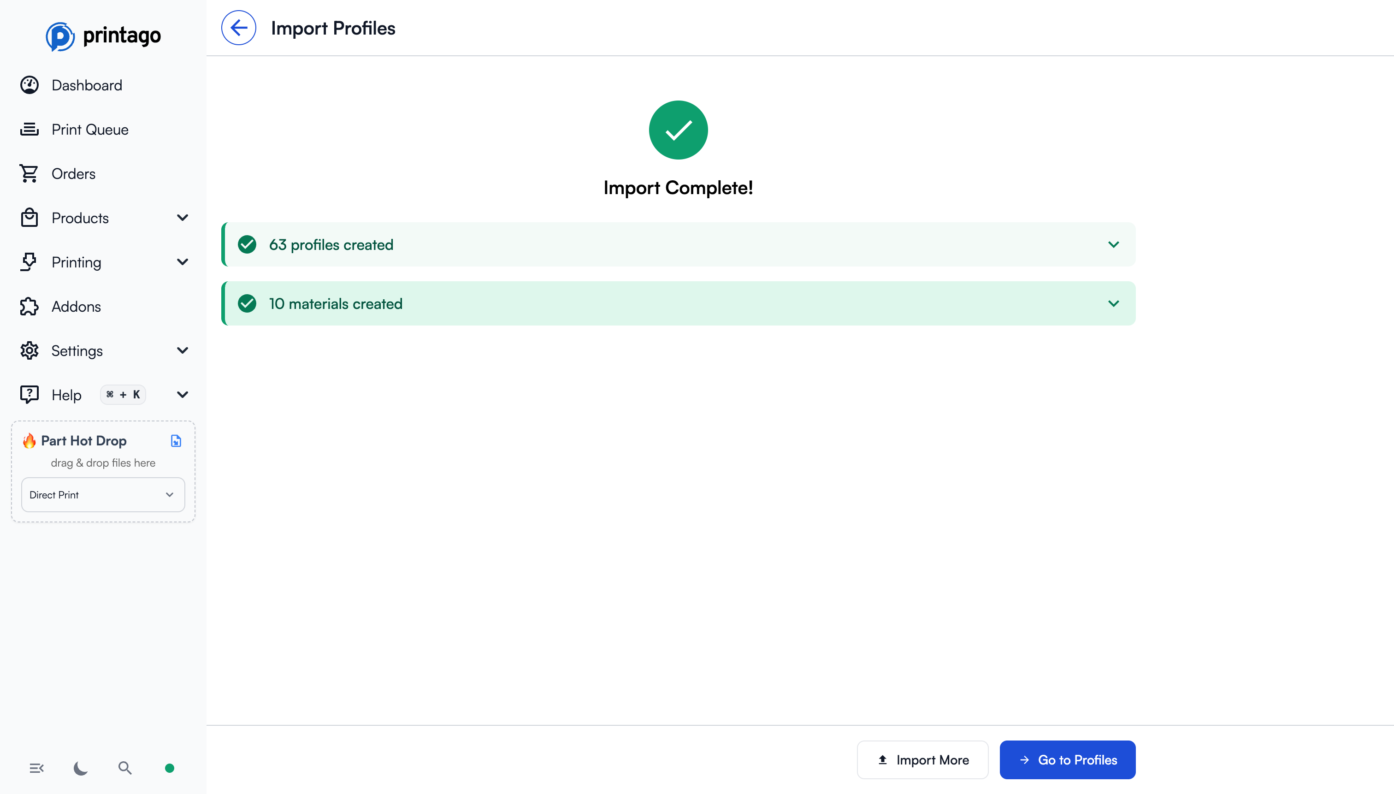
Task: Toggle dark mode moon icon
Action: 81,768
